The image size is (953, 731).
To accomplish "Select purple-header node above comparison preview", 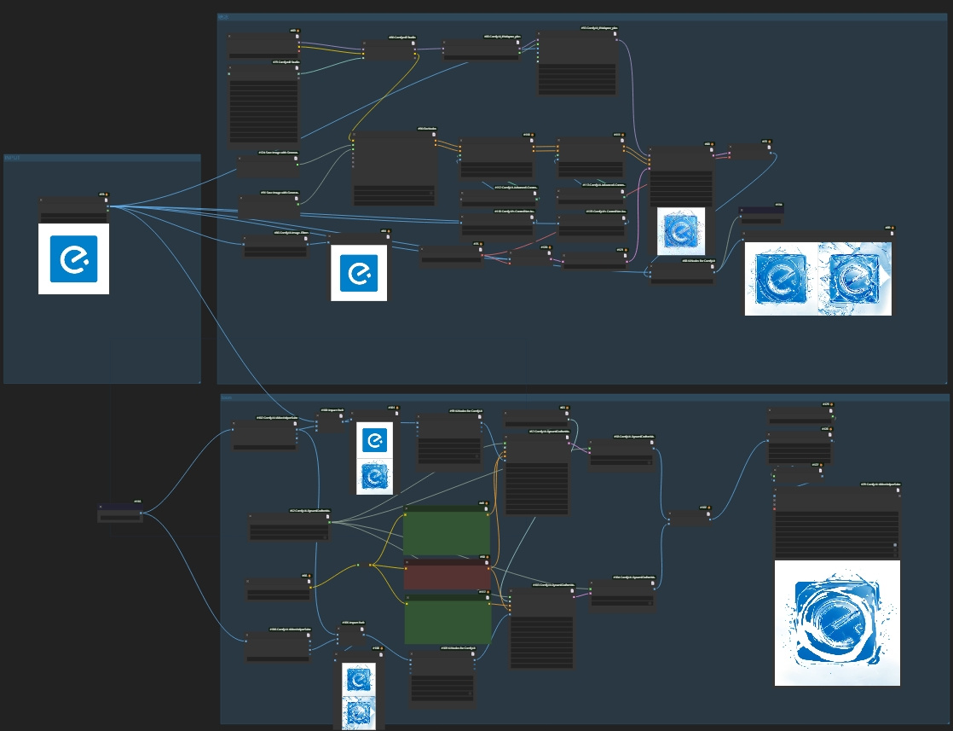I will pos(761,215).
